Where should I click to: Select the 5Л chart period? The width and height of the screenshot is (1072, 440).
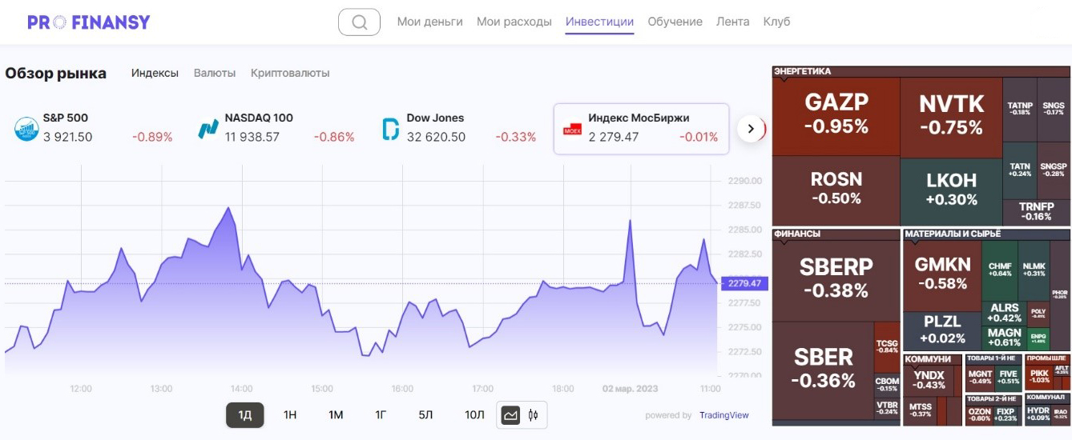click(425, 414)
